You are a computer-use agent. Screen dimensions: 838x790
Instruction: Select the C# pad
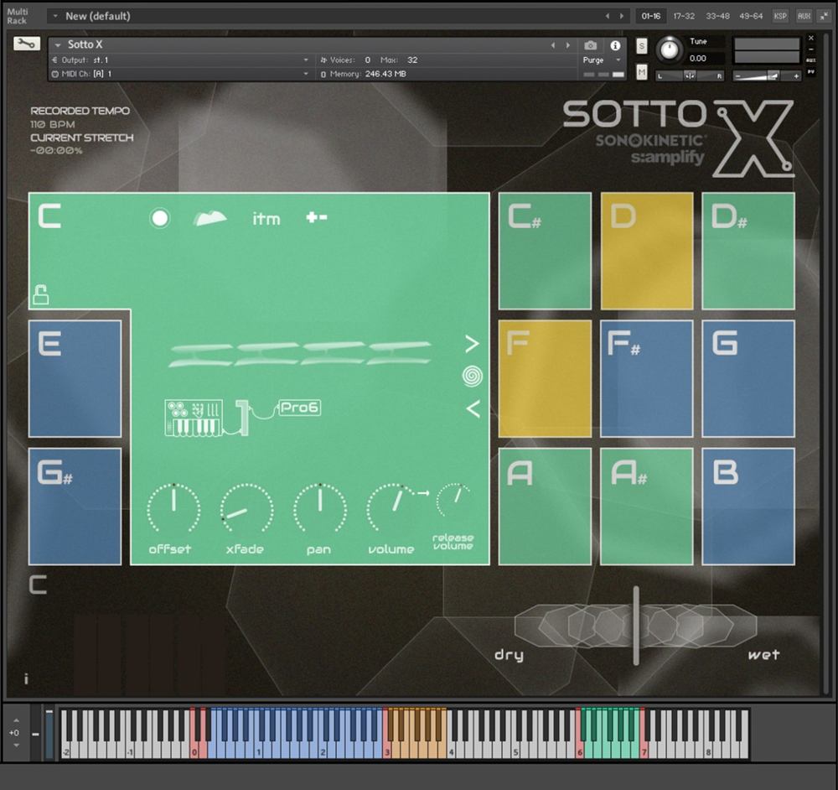pyautogui.click(x=545, y=251)
